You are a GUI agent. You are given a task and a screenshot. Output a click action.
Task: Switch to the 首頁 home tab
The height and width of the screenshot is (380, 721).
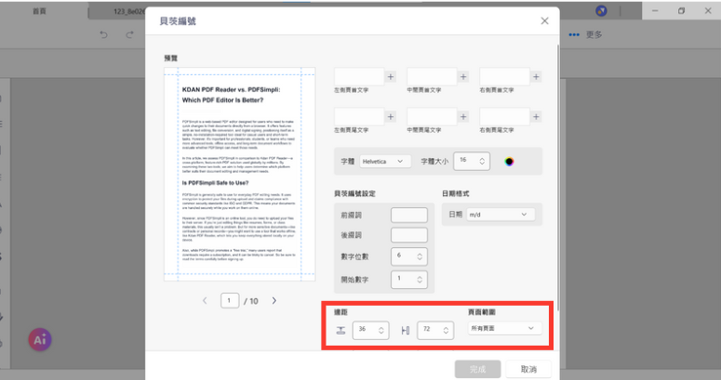41,11
